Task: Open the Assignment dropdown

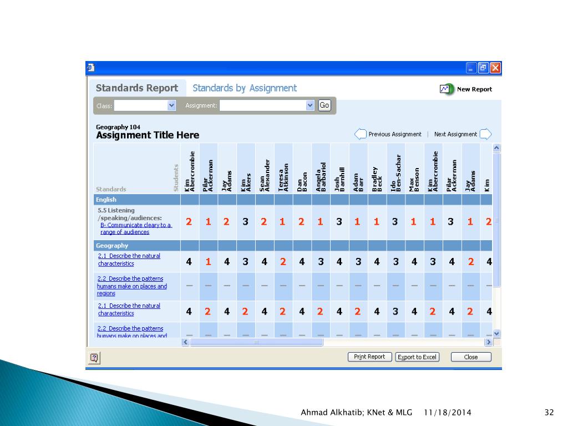Action: [x=310, y=105]
